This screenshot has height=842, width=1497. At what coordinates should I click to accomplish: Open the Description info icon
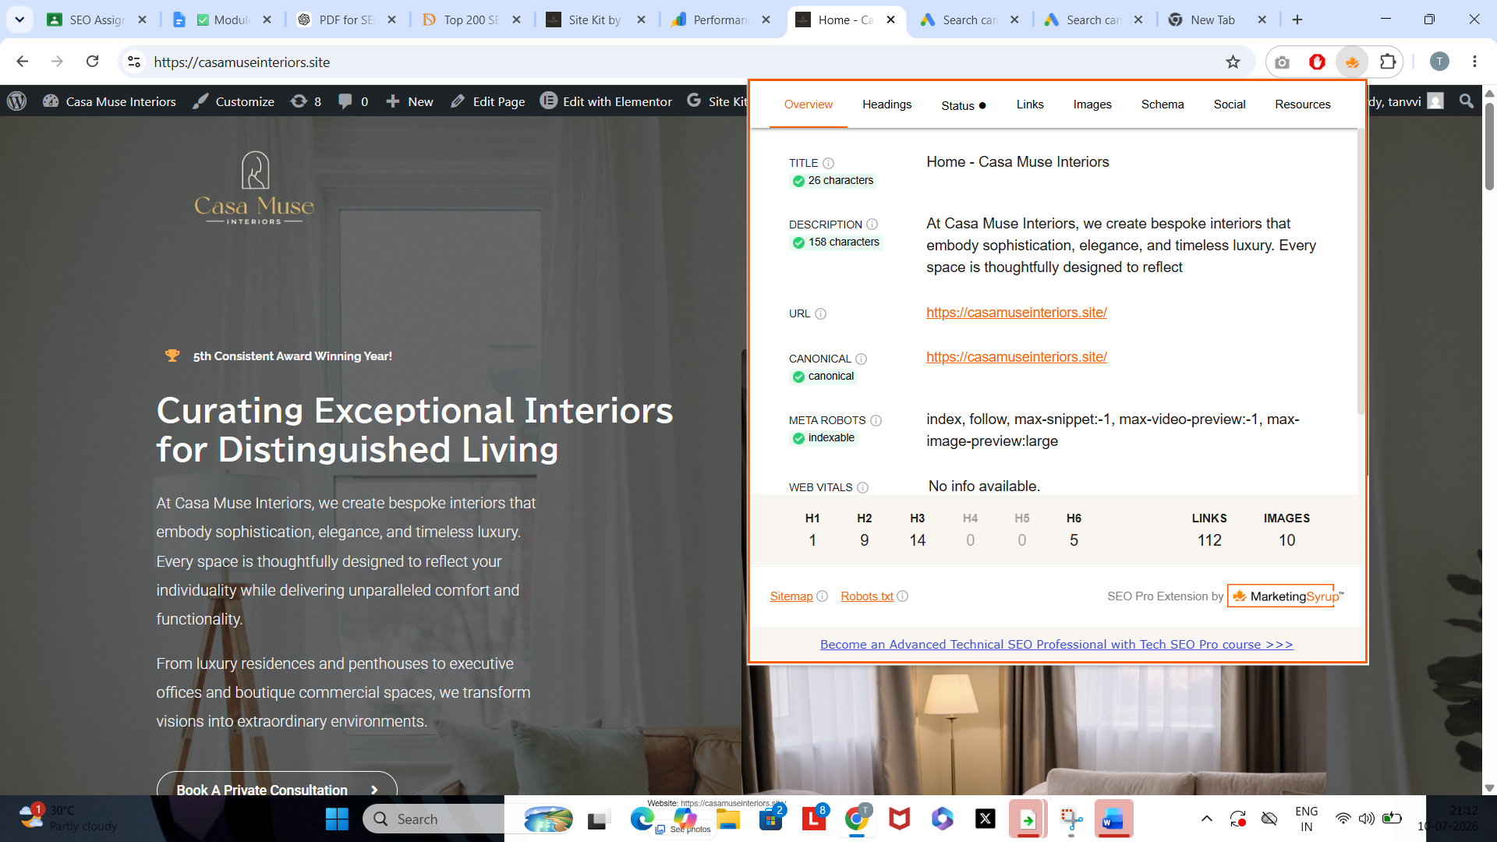[x=872, y=225]
